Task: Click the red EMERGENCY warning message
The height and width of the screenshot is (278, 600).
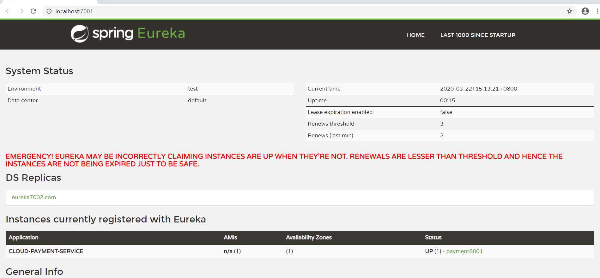Action: click(284, 160)
